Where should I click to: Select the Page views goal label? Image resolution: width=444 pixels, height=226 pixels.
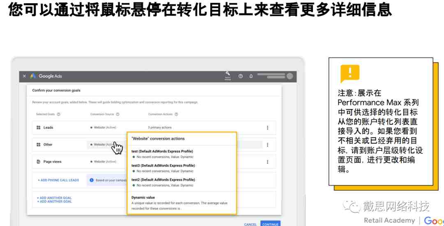pos(52,162)
